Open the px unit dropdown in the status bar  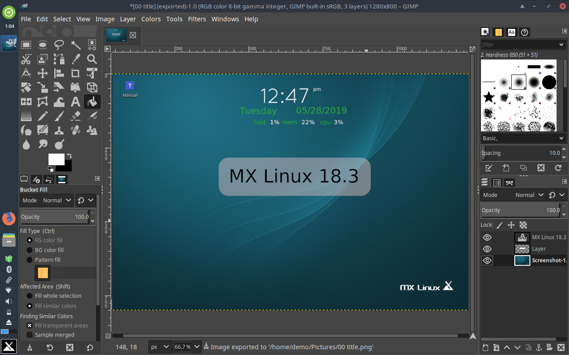coord(160,347)
